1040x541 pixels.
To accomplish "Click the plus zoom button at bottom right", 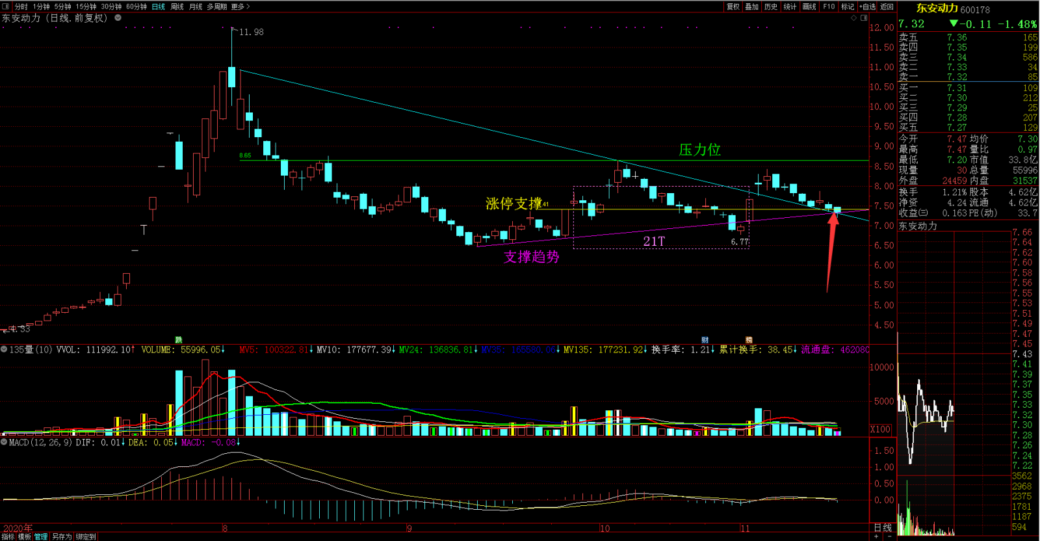I will (x=877, y=536).
